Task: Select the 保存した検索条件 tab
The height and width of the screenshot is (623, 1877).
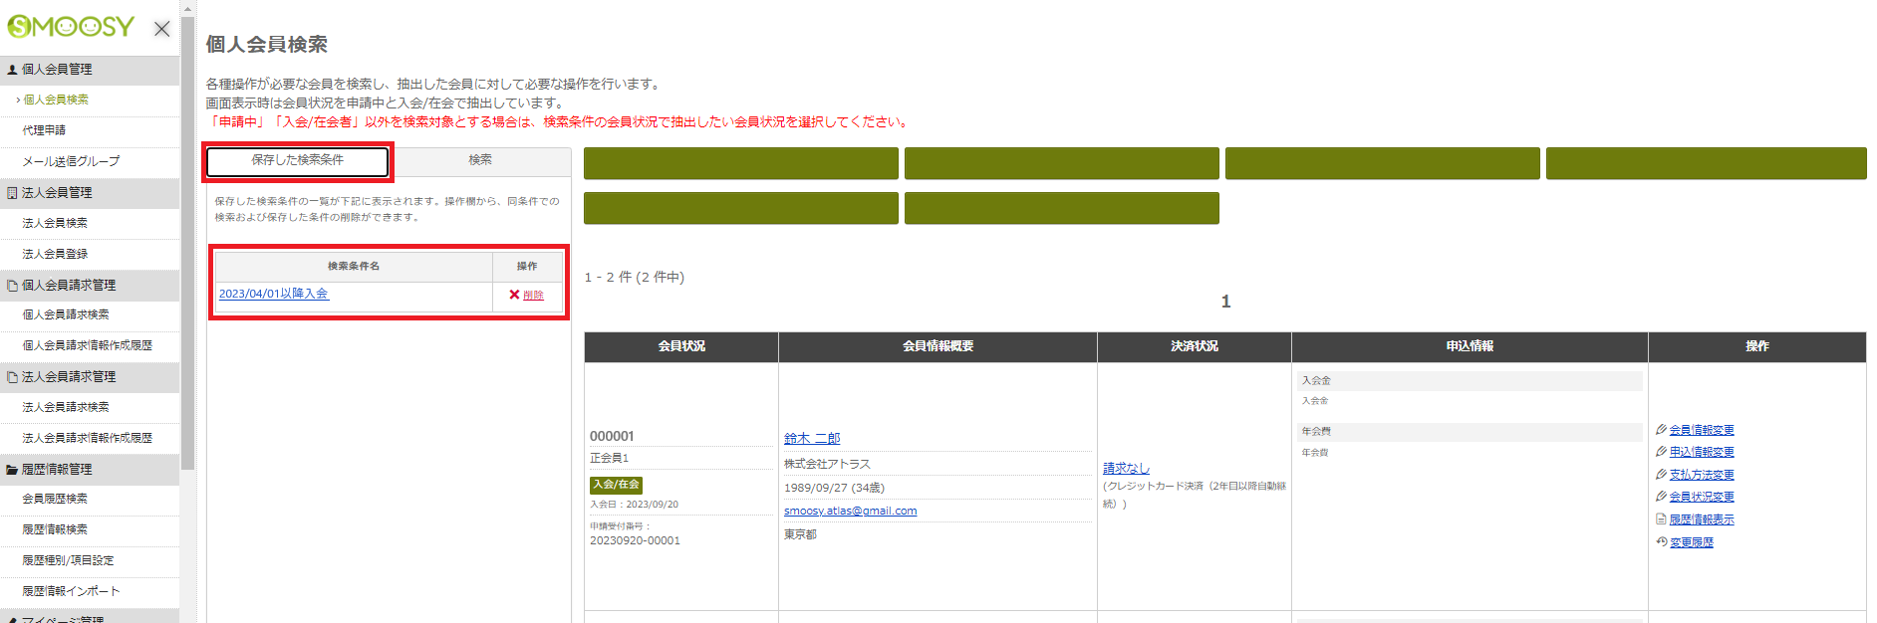Action: (297, 160)
